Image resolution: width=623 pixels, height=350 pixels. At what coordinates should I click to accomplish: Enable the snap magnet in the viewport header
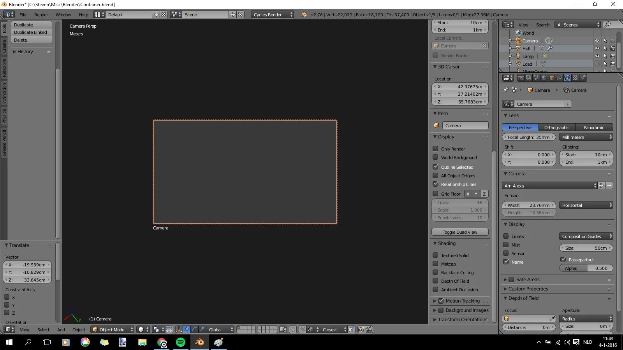[x=303, y=329]
